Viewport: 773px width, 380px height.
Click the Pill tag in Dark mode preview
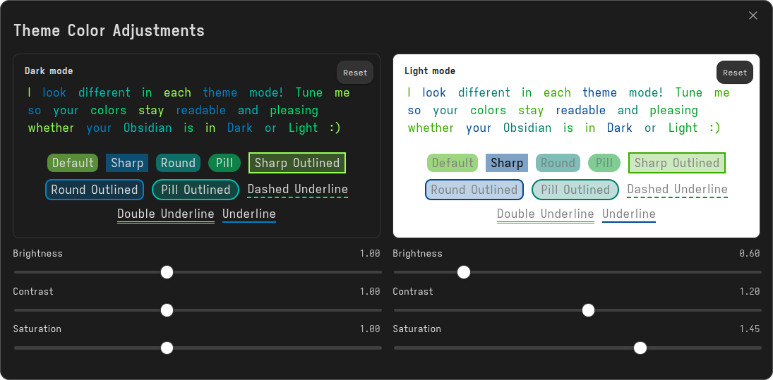point(224,163)
